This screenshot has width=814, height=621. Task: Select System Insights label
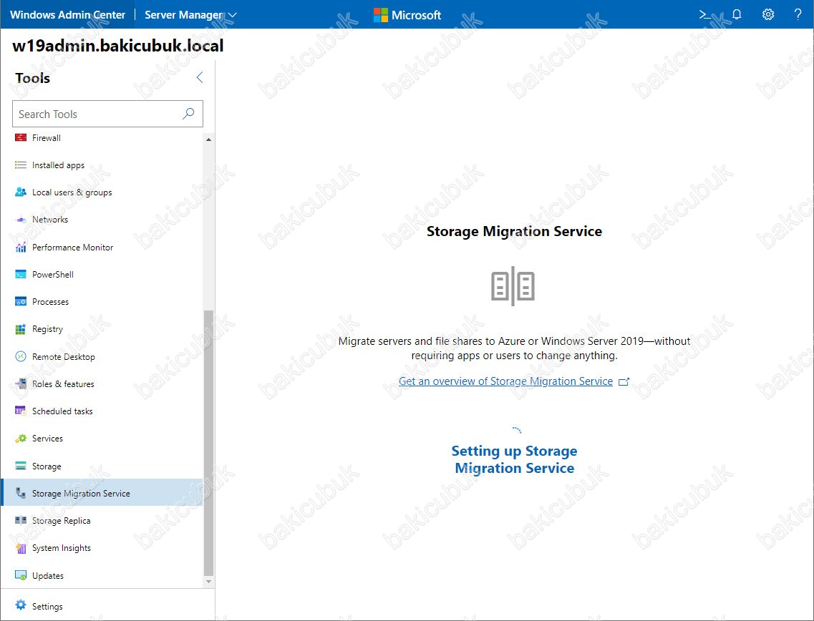62,548
